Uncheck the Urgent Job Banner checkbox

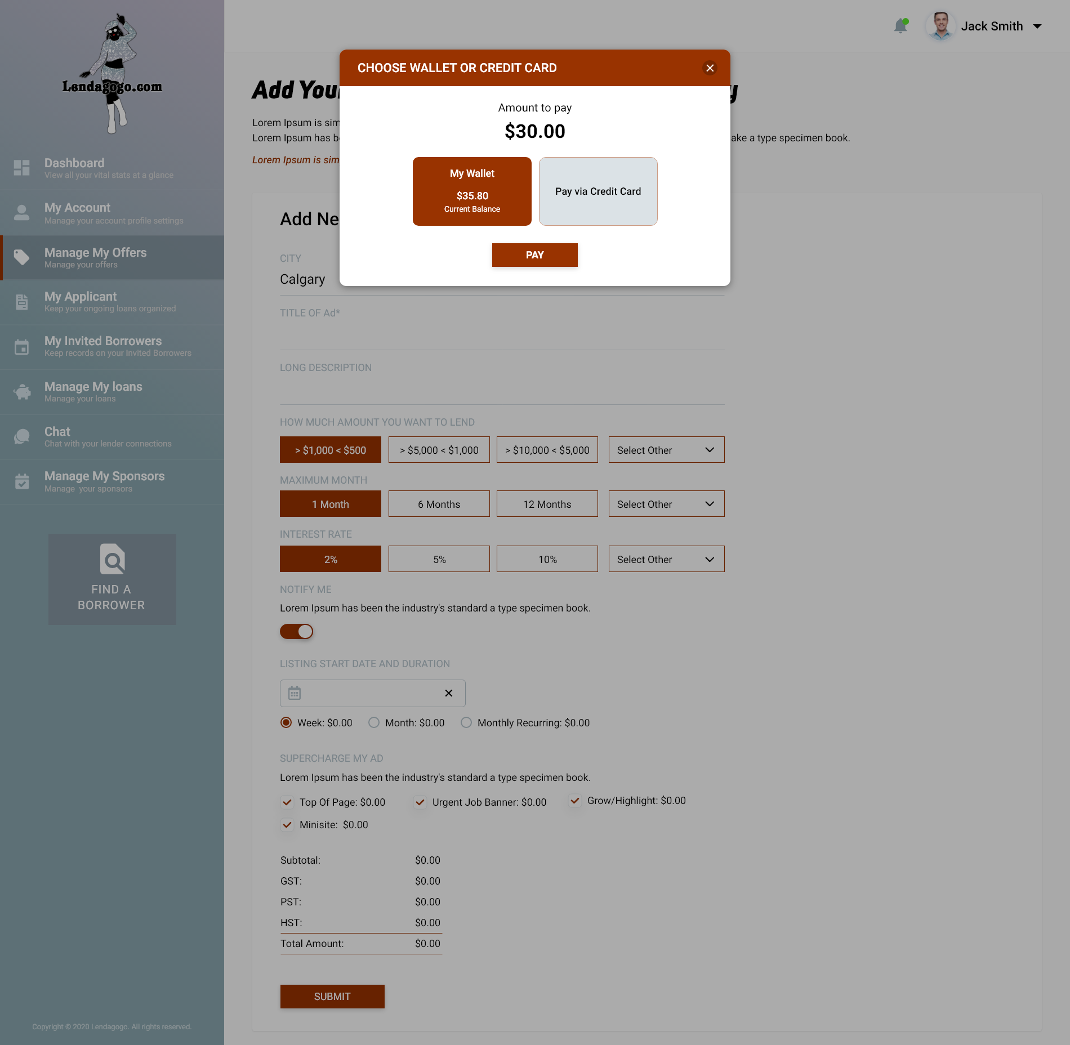point(420,802)
